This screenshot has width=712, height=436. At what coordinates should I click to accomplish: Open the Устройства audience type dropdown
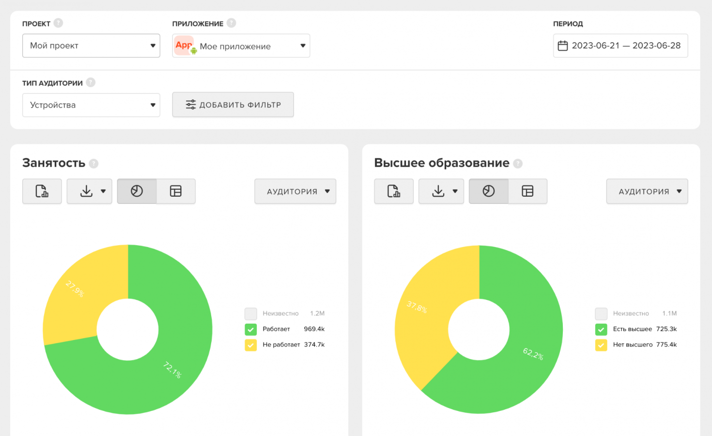[x=91, y=105]
